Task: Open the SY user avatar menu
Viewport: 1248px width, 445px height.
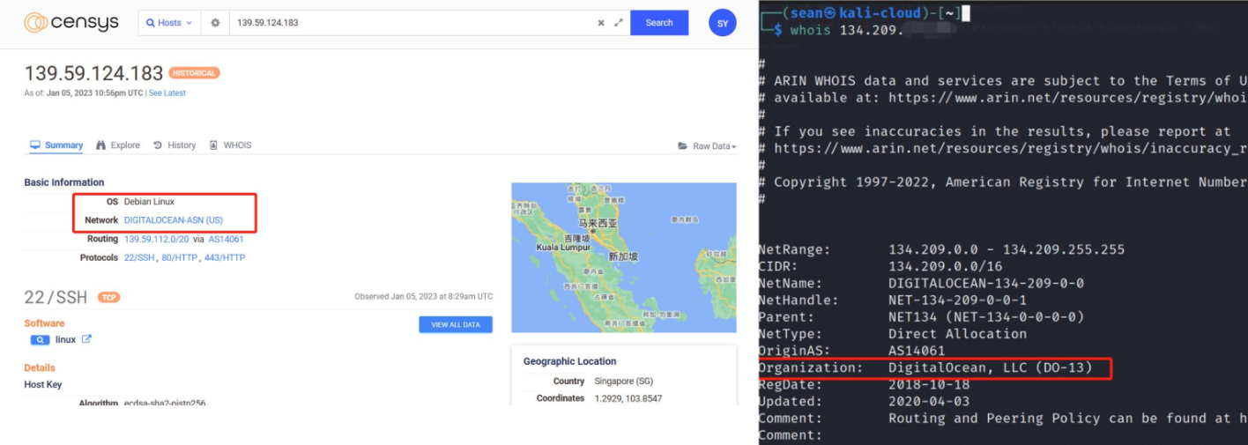Action: (x=722, y=24)
